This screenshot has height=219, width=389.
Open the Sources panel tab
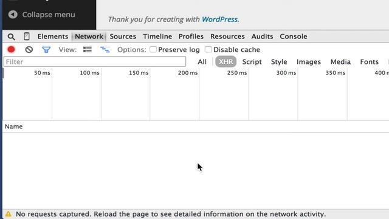(x=123, y=36)
